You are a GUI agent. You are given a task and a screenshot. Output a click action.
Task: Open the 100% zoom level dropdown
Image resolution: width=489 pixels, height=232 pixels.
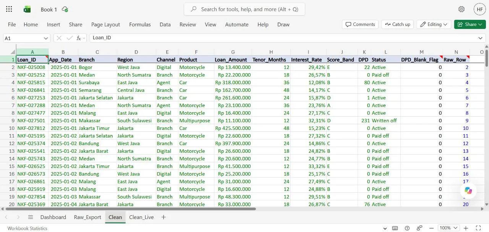(x=449, y=228)
